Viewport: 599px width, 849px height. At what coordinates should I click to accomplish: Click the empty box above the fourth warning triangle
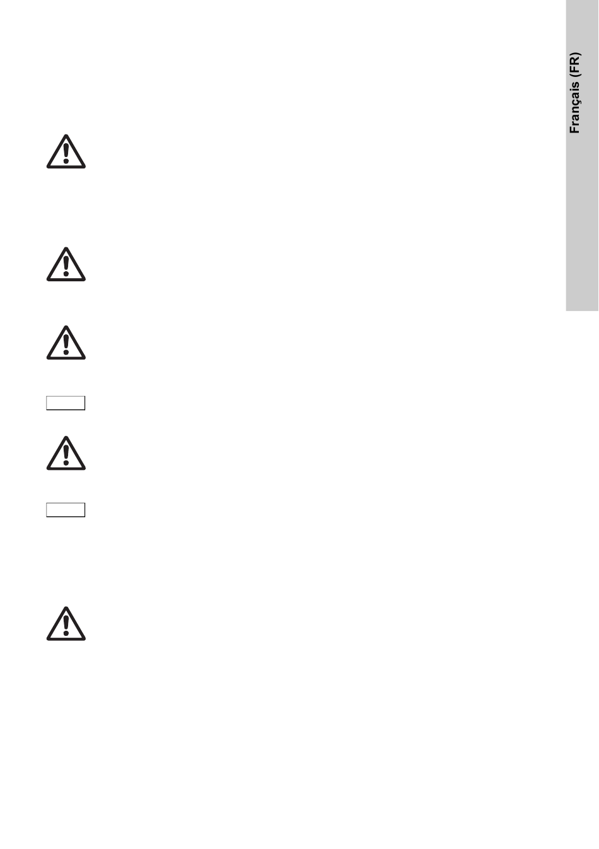[66, 403]
